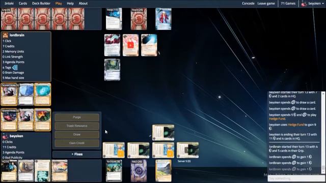Expand the Fixes section

tap(77, 154)
